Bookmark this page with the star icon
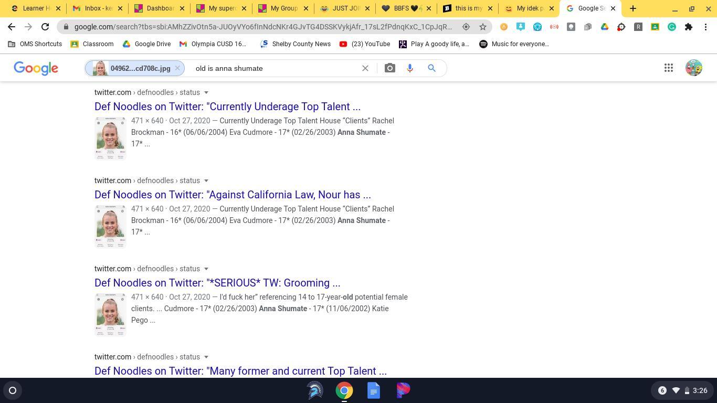The width and height of the screenshot is (717, 403). [483, 27]
